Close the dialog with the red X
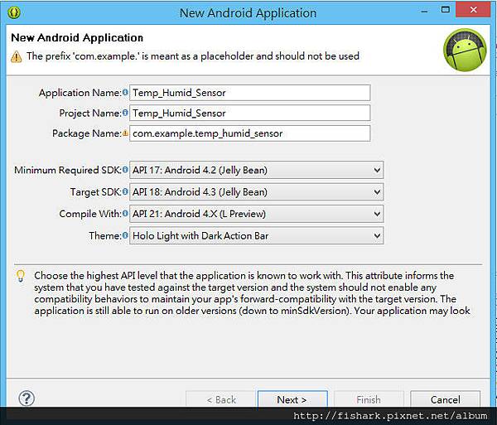 pyautogui.click(x=473, y=10)
